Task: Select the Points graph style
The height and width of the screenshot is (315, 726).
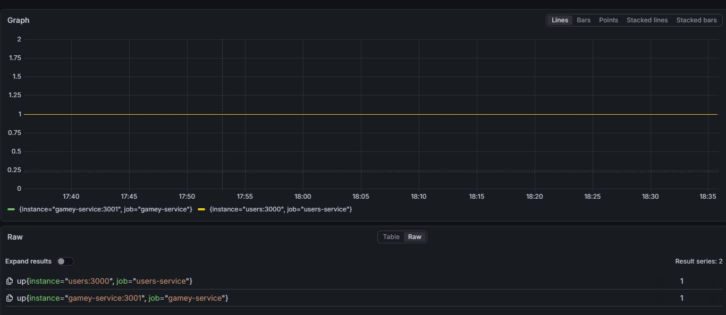Action: pyautogui.click(x=608, y=20)
